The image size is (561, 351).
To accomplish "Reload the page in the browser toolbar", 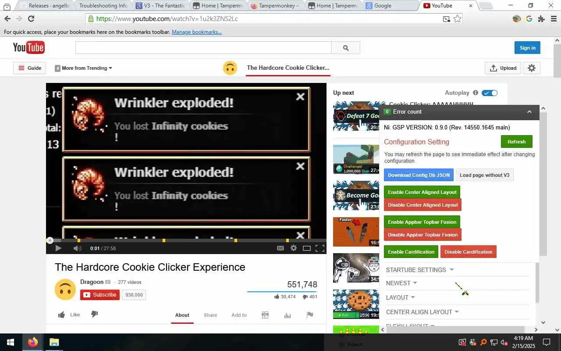I will pos(31,19).
